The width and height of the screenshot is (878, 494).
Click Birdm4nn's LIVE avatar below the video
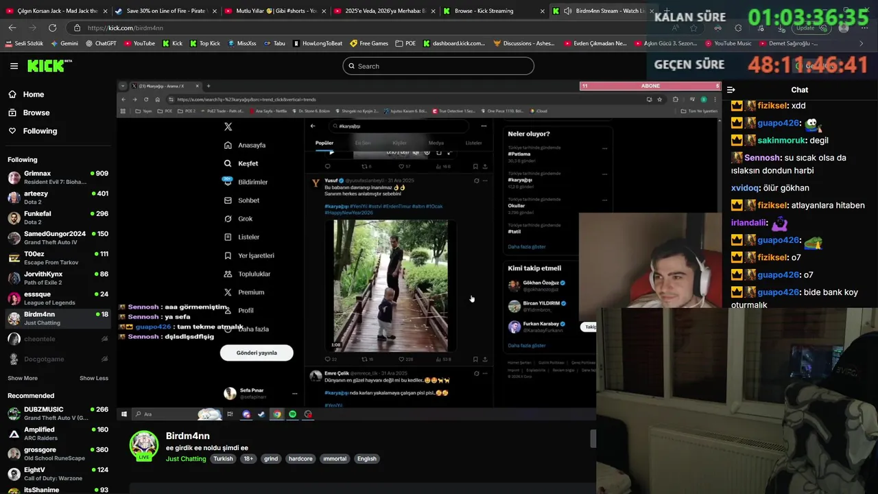pos(144,446)
